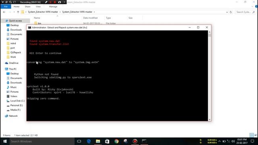This screenshot has width=258, height=145.
Task: Open Windows Store from taskbar
Action: pos(107,141)
